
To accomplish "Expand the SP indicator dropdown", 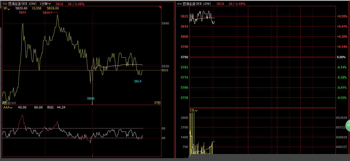I will coord(7,8).
